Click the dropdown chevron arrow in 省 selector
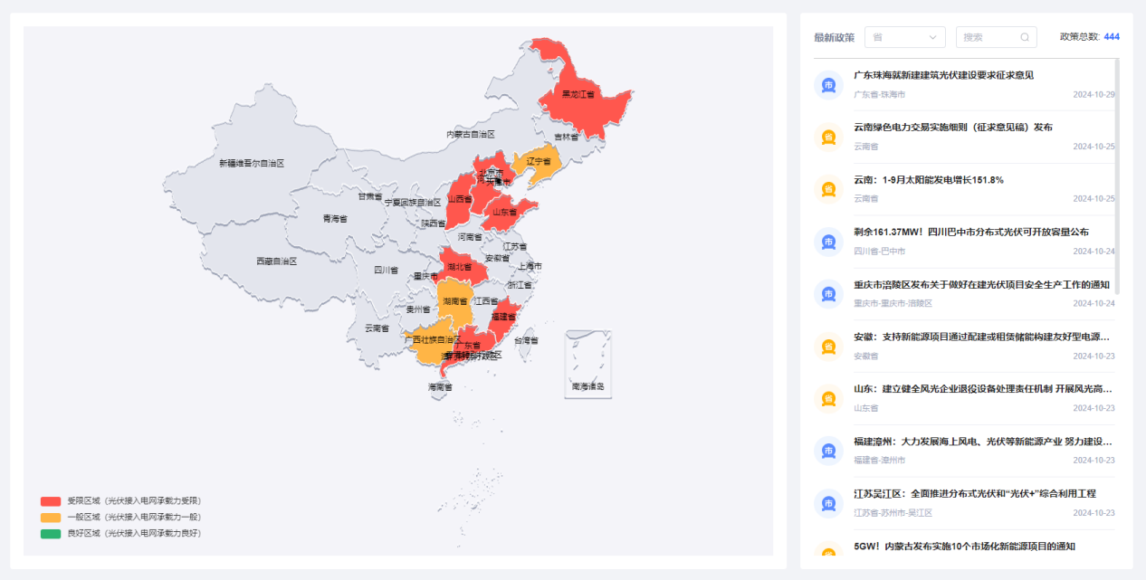Viewport: 1146px width, 580px height. pyautogui.click(x=933, y=37)
